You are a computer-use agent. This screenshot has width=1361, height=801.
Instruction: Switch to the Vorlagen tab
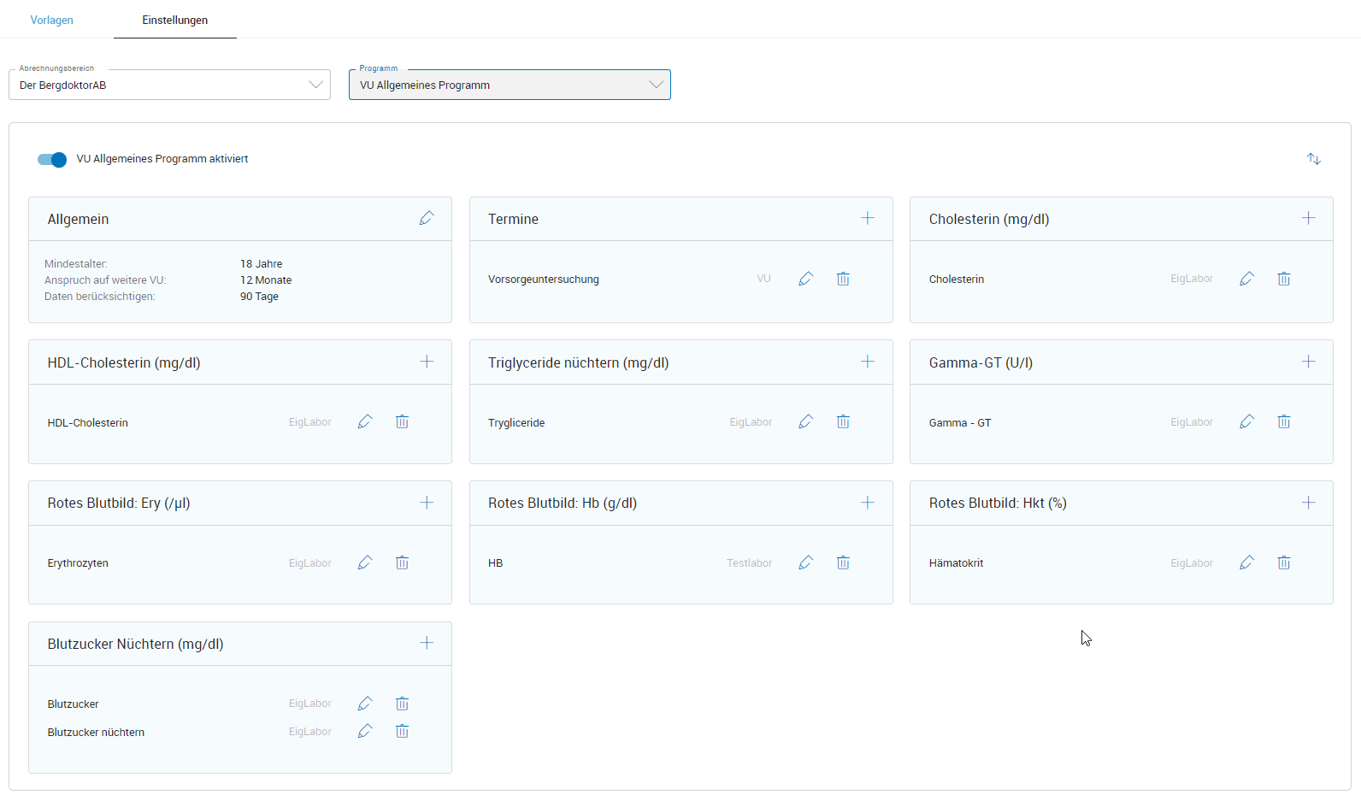pos(52,20)
